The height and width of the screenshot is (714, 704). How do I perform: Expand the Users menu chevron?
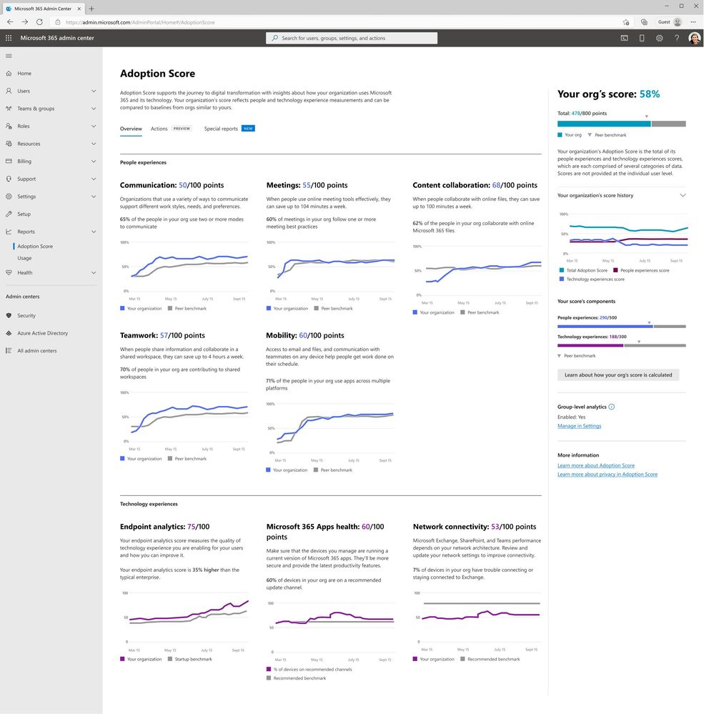pyautogui.click(x=94, y=91)
